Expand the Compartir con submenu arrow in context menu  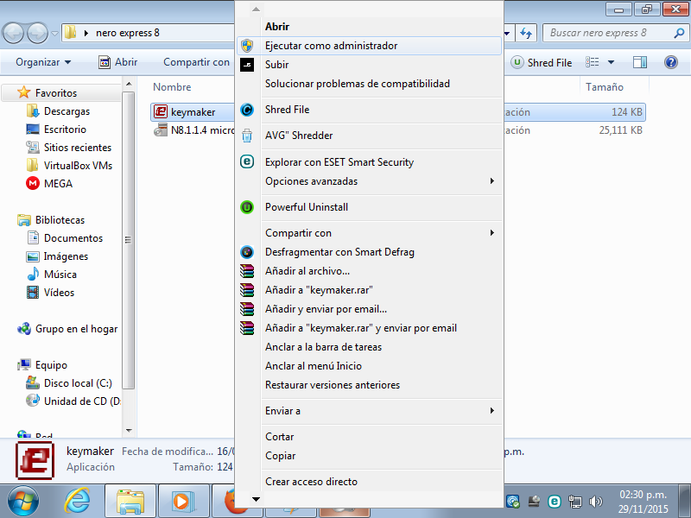pyautogui.click(x=491, y=232)
